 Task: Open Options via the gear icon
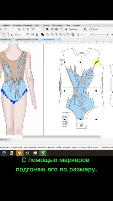click(x=85, y=29)
